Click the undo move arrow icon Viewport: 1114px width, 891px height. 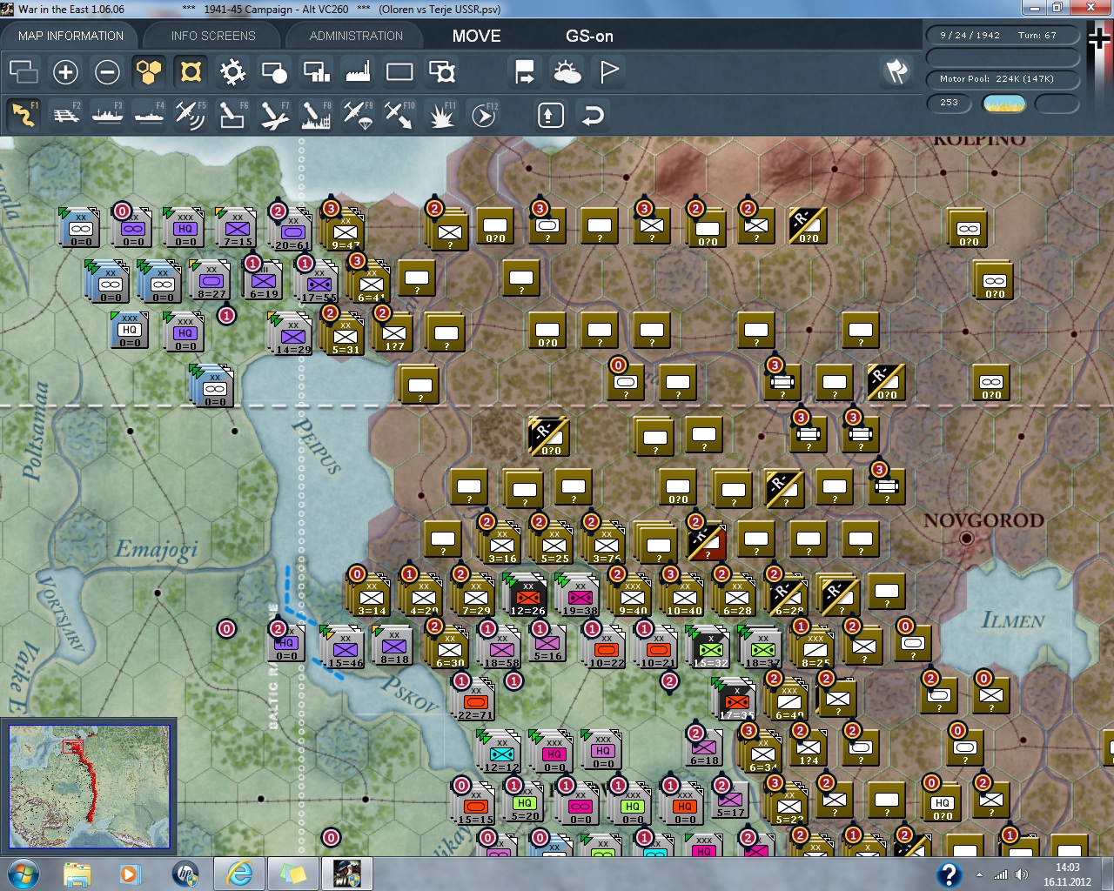pyautogui.click(x=593, y=115)
